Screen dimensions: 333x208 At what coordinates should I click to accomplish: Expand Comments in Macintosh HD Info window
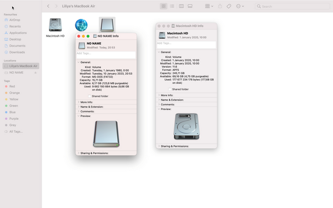click(x=159, y=104)
